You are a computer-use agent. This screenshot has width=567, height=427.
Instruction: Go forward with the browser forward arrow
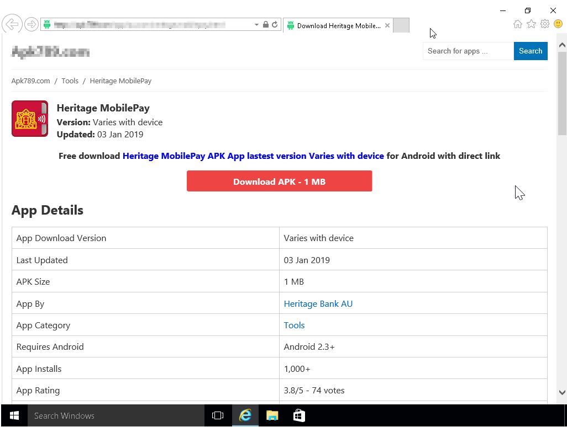tap(32, 24)
